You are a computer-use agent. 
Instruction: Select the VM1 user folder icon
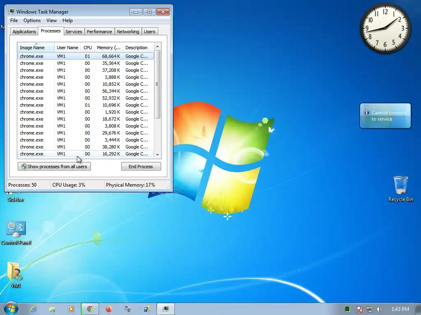point(15,274)
